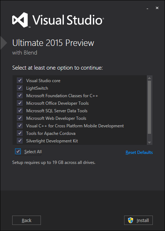This screenshot has height=231, width=165.
Task: Uncheck Visual Studio core option
Action: point(20,81)
